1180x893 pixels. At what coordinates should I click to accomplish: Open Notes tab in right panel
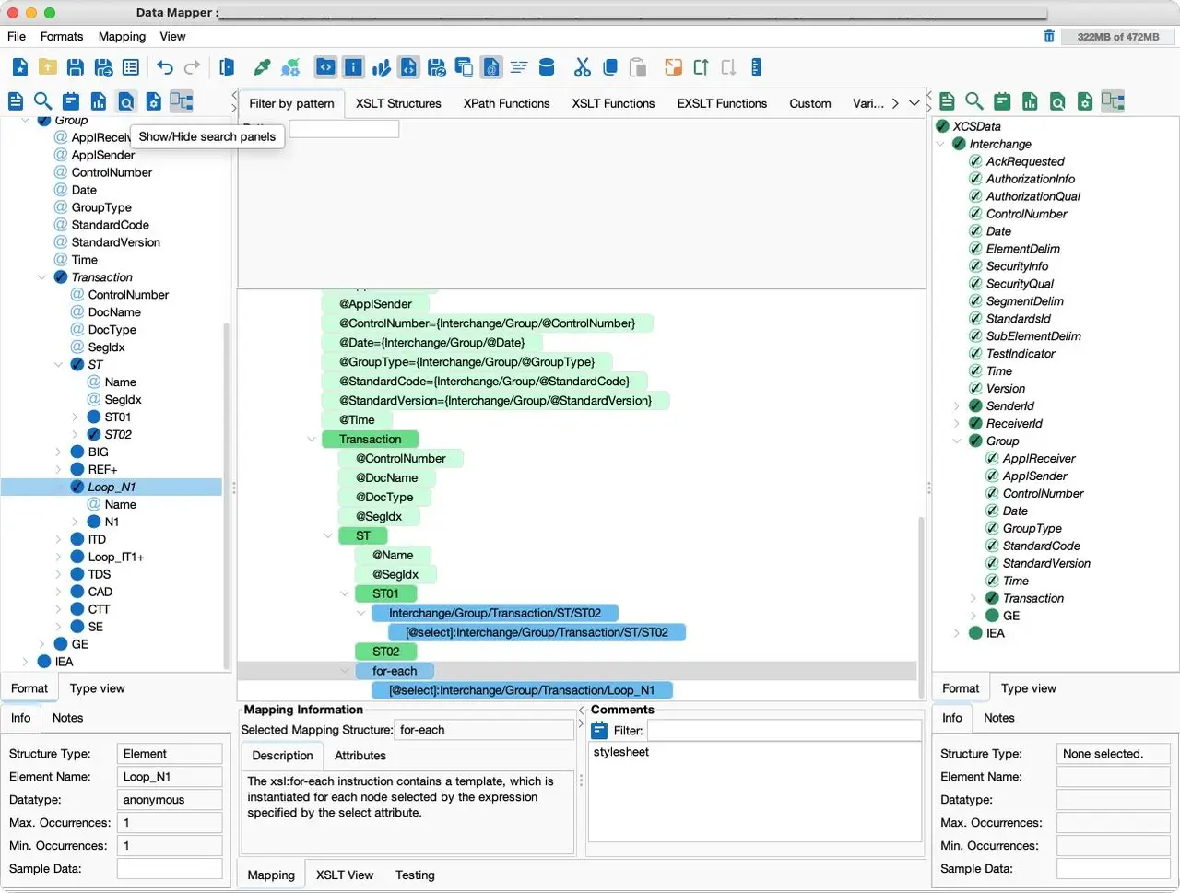(x=999, y=718)
